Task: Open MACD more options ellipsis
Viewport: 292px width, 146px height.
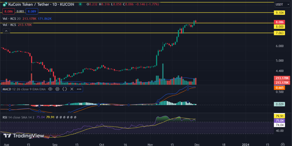Action: [x=79, y=89]
